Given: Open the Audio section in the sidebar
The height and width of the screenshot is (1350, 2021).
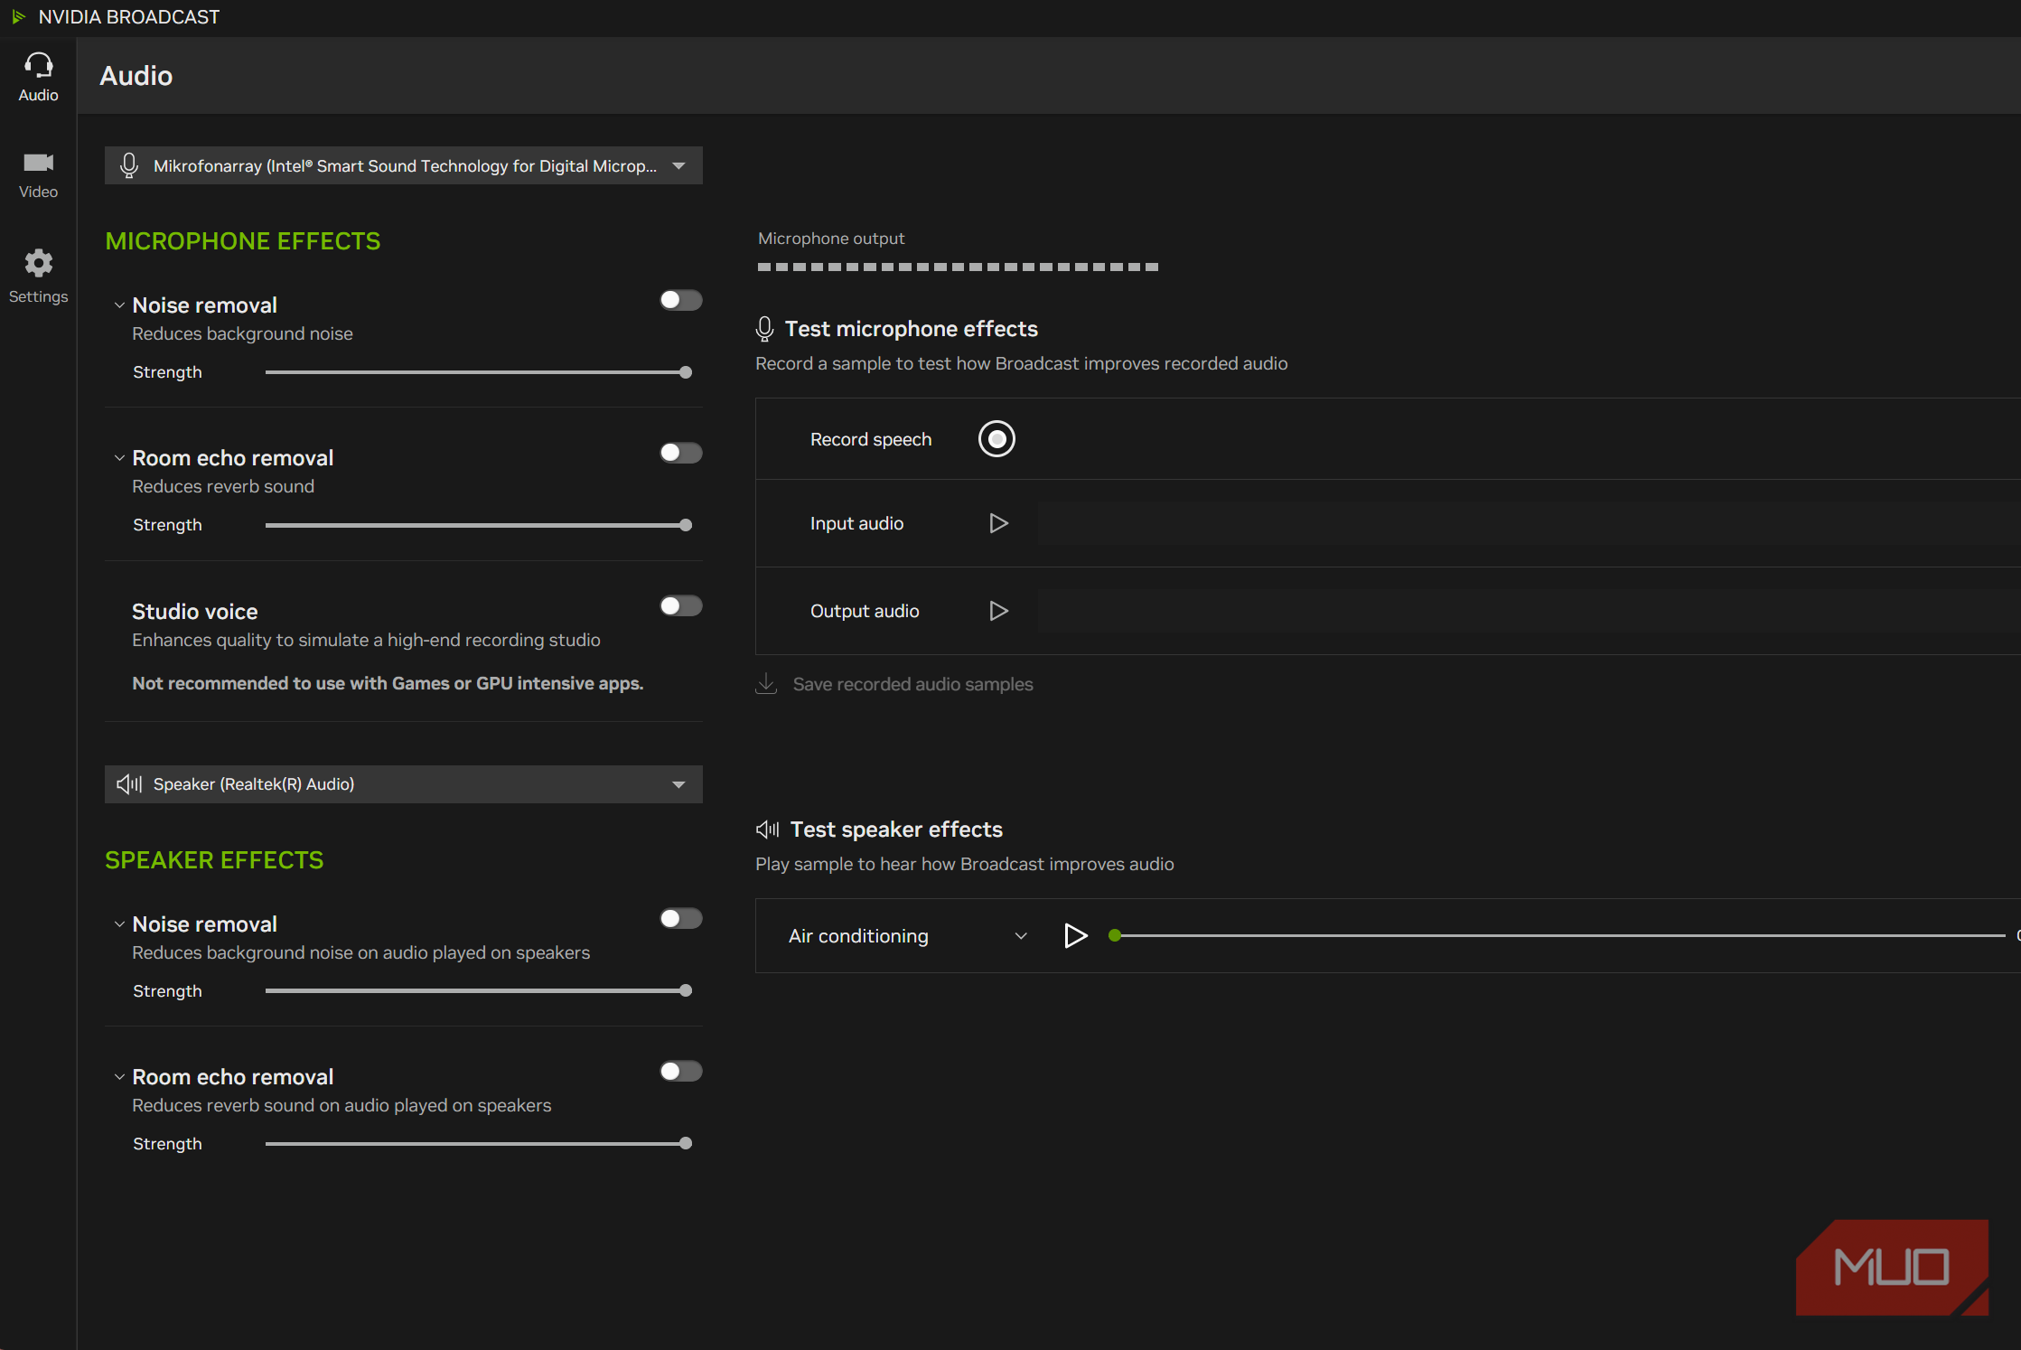Looking at the screenshot, I should 38,77.
